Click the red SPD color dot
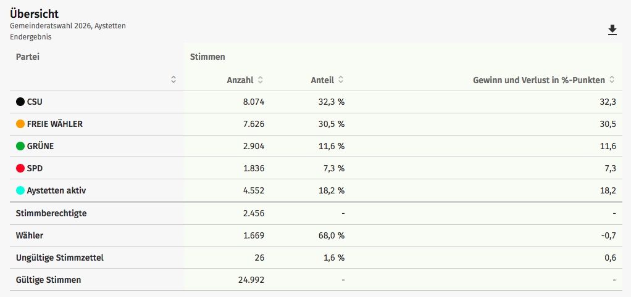 coord(20,168)
